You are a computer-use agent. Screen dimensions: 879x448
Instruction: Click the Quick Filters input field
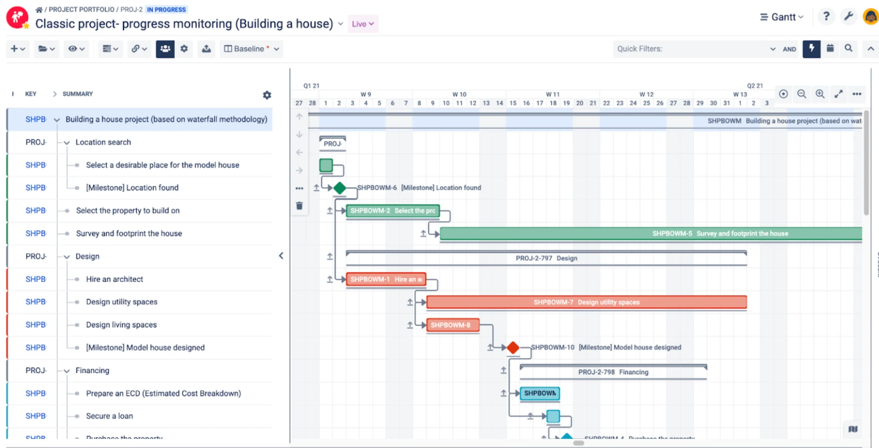(691, 49)
